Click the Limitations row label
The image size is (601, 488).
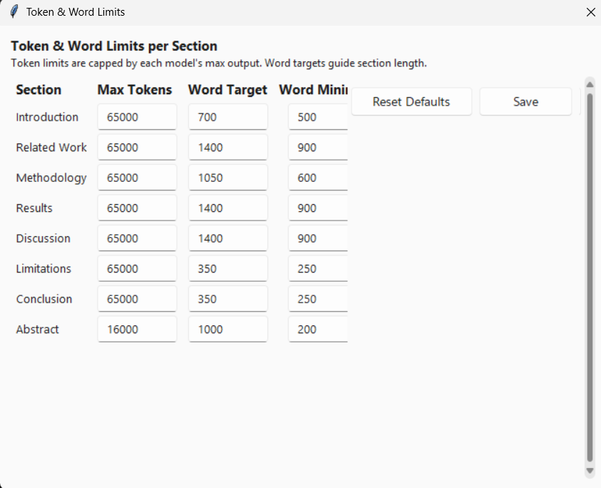point(43,268)
